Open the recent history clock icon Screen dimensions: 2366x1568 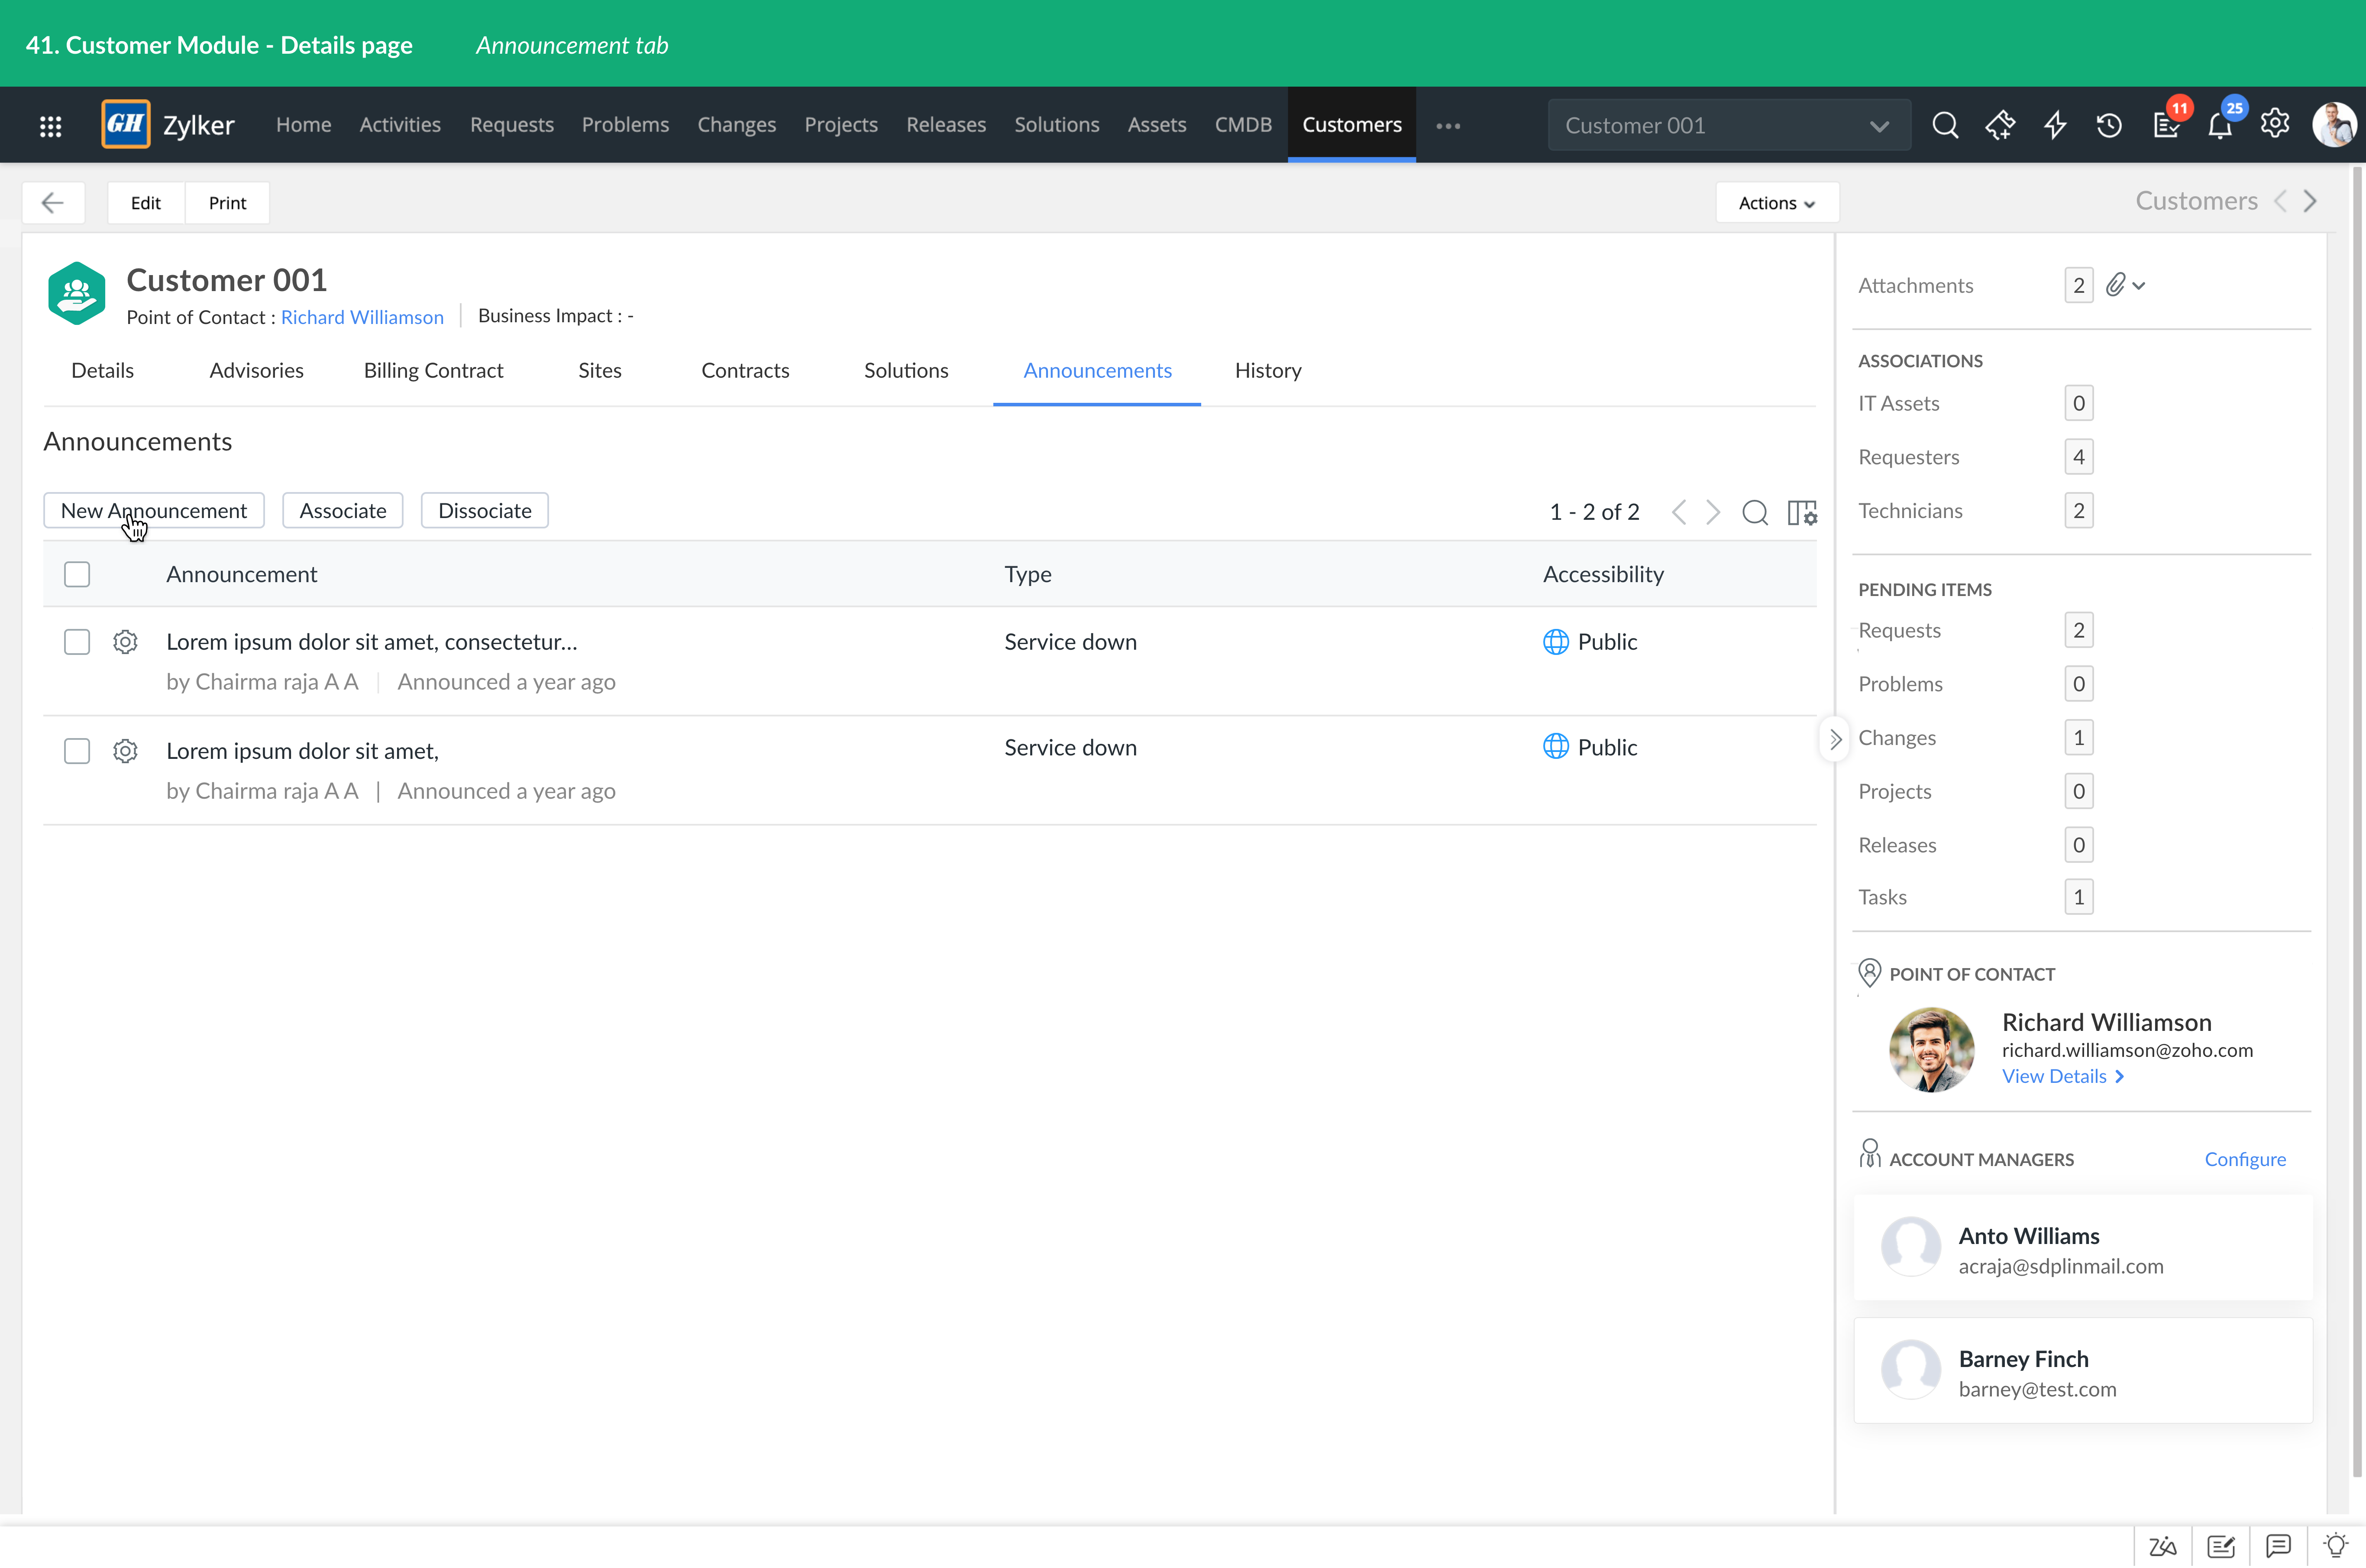2109,125
